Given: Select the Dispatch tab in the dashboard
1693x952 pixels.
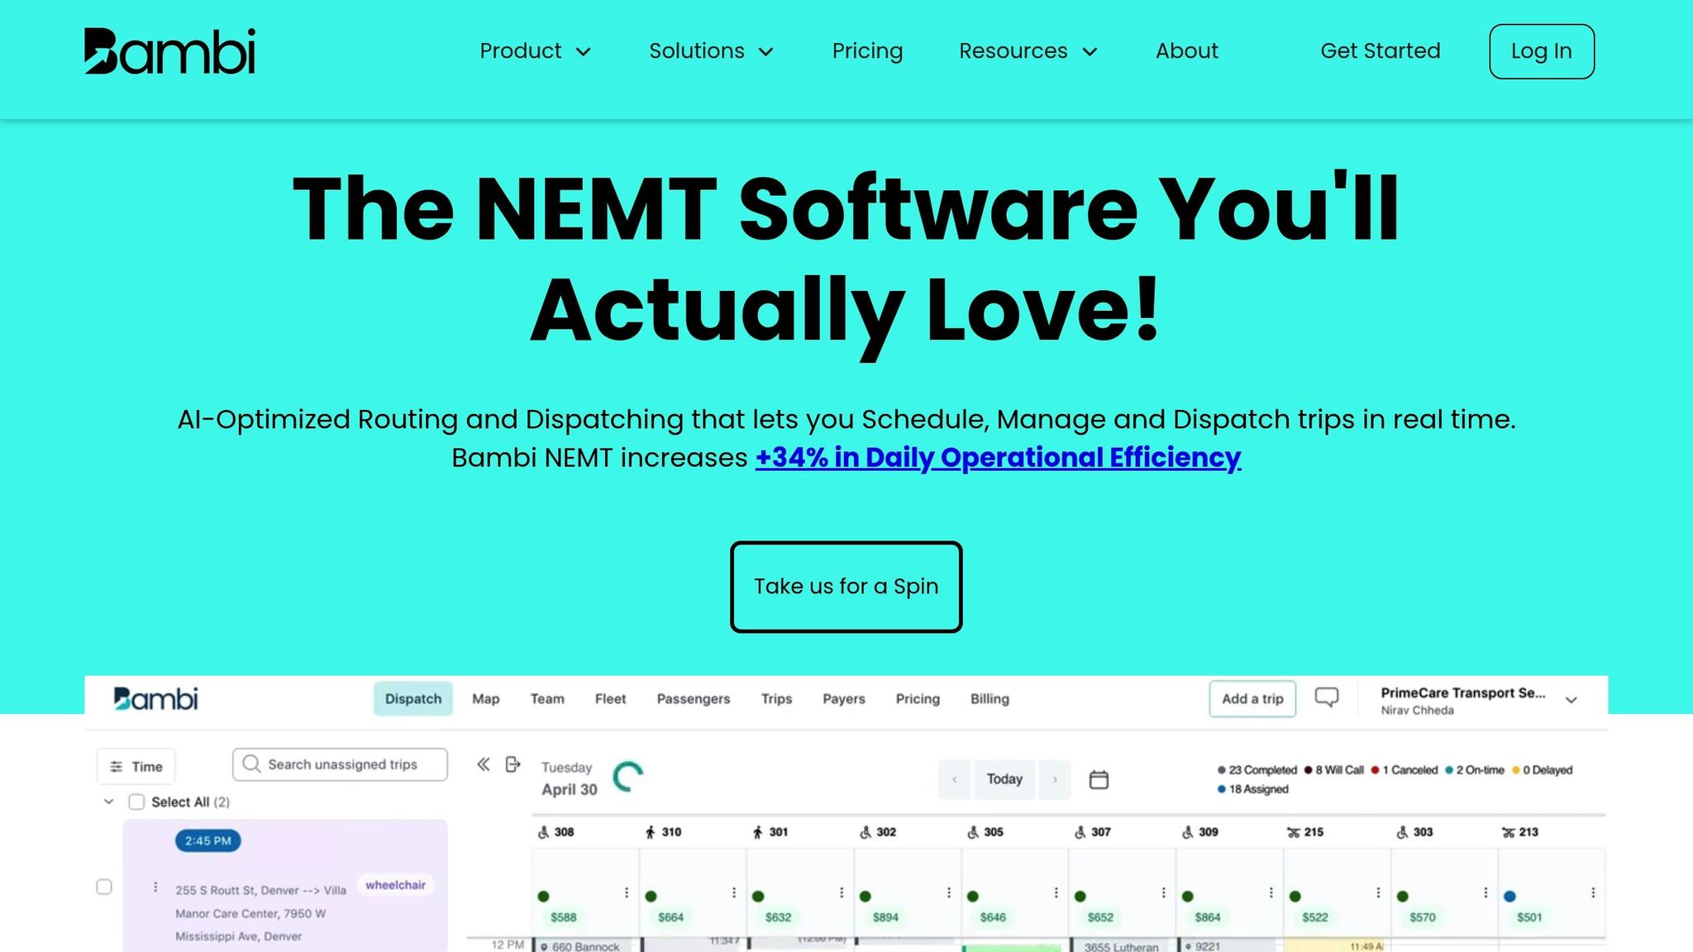Looking at the screenshot, I should pos(413,699).
